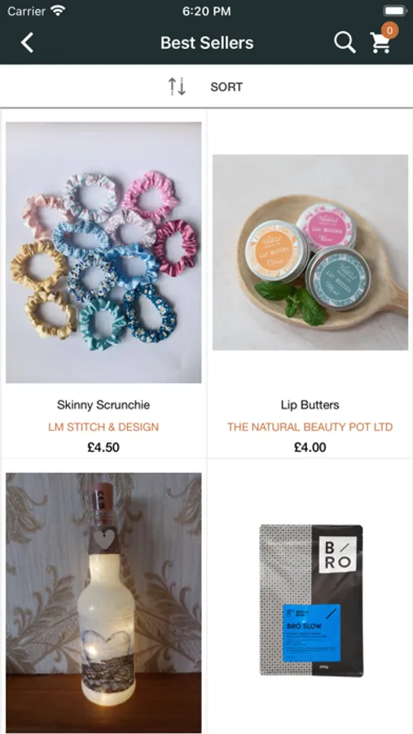The image size is (413, 734).
Task: Tap the sort arrows icon
Action: [178, 86]
